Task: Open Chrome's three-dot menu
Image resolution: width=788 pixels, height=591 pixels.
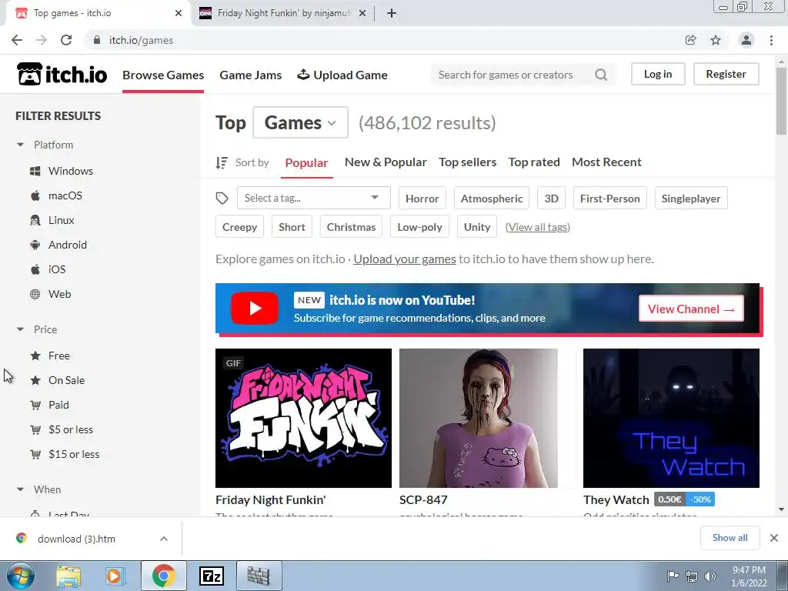Action: [x=771, y=40]
